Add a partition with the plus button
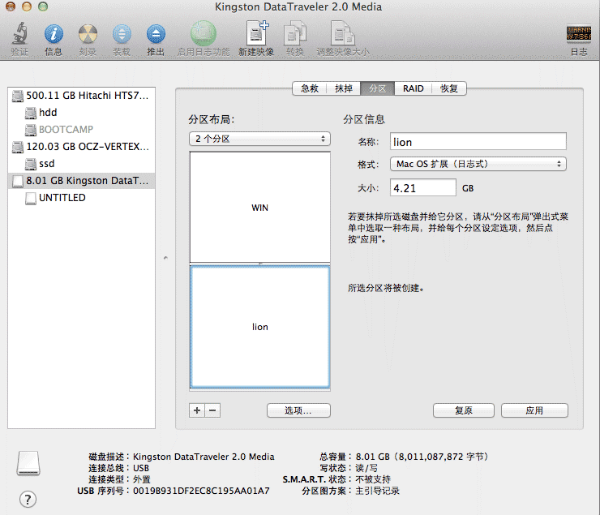Image resolution: width=600 pixels, height=515 pixels. [197, 410]
